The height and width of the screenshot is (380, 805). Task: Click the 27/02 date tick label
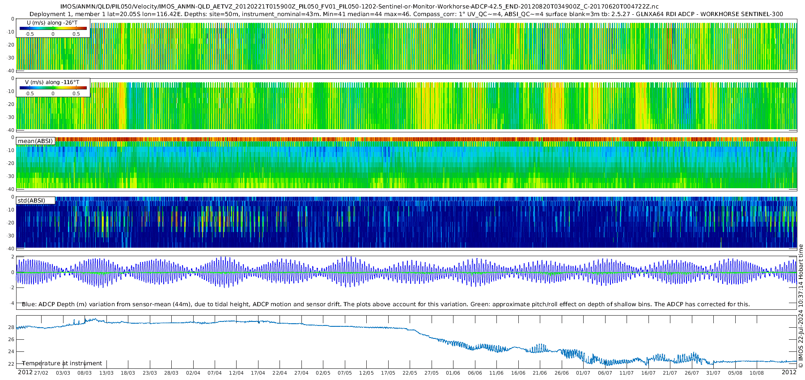click(x=41, y=373)
